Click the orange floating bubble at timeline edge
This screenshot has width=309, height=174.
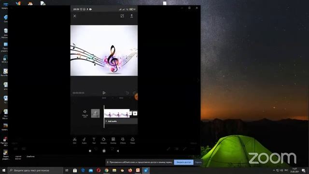pyautogui.click(x=136, y=97)
